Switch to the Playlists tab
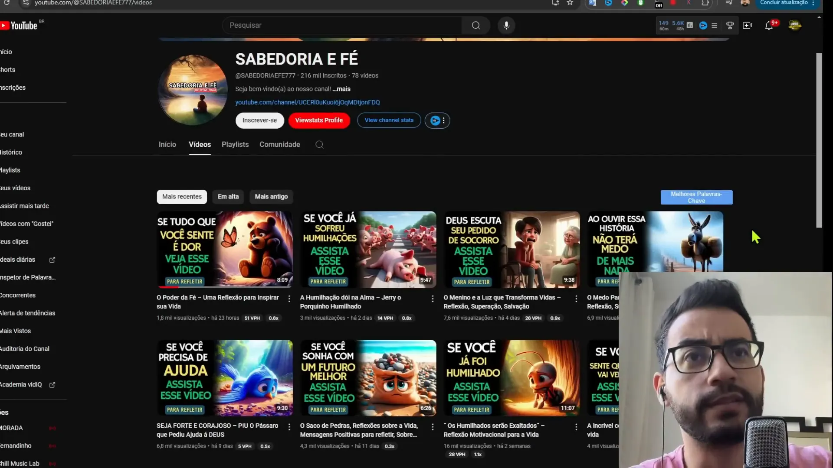Screen dimensions: 833x468 [235, 145]
